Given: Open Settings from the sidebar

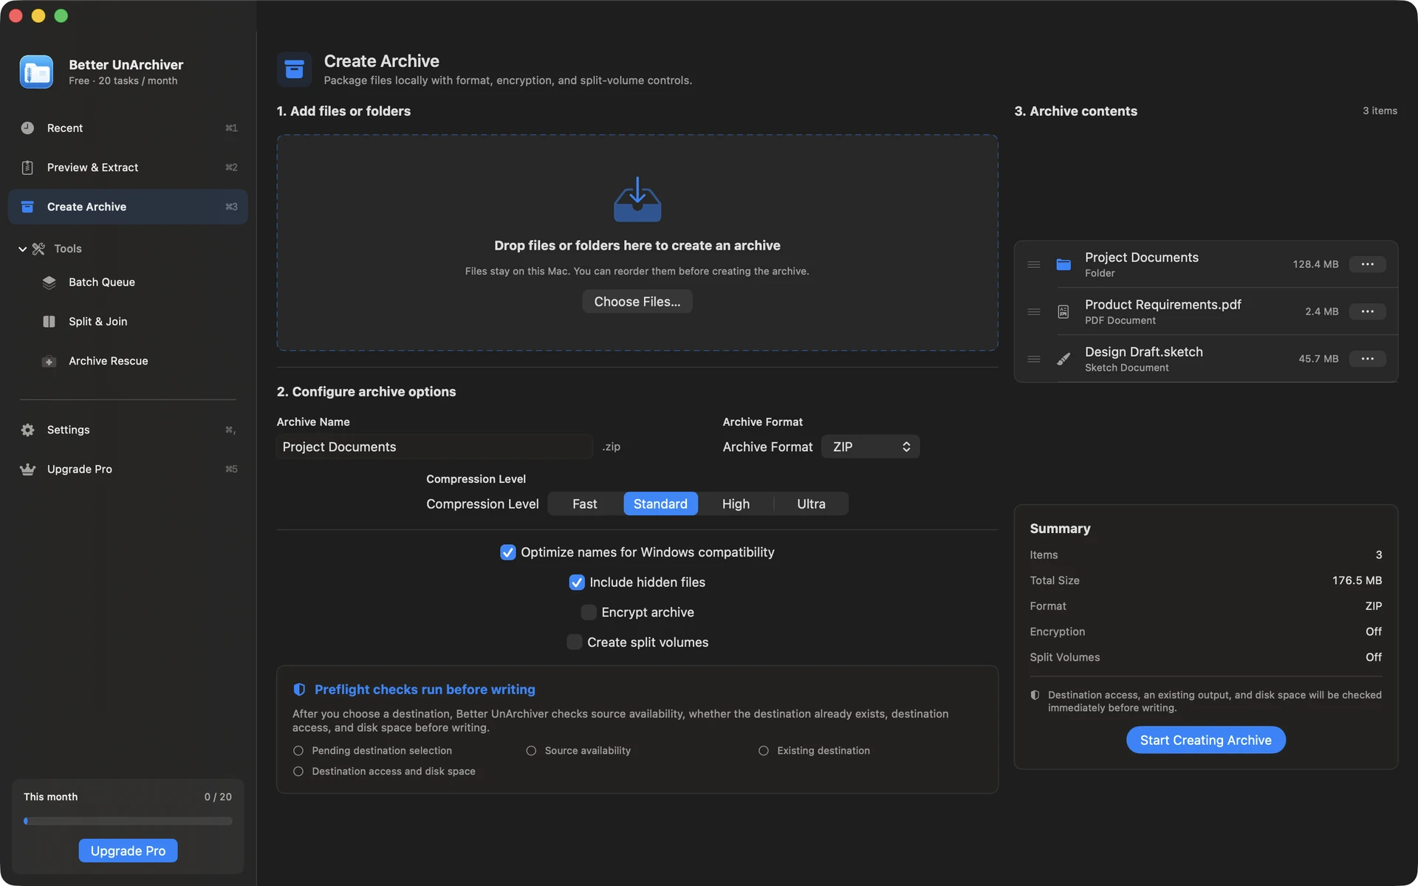Looking at the screenshot, I should click(128, 430).
